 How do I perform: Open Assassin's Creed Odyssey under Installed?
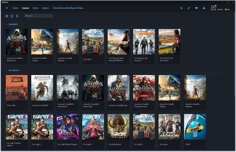[68, 46]
